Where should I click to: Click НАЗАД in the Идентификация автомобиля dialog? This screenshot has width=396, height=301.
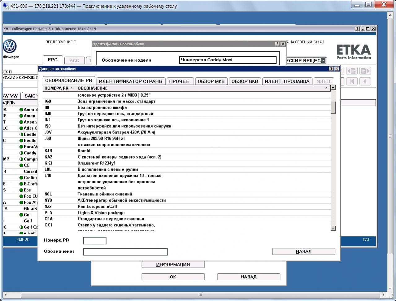click(249, 277)
